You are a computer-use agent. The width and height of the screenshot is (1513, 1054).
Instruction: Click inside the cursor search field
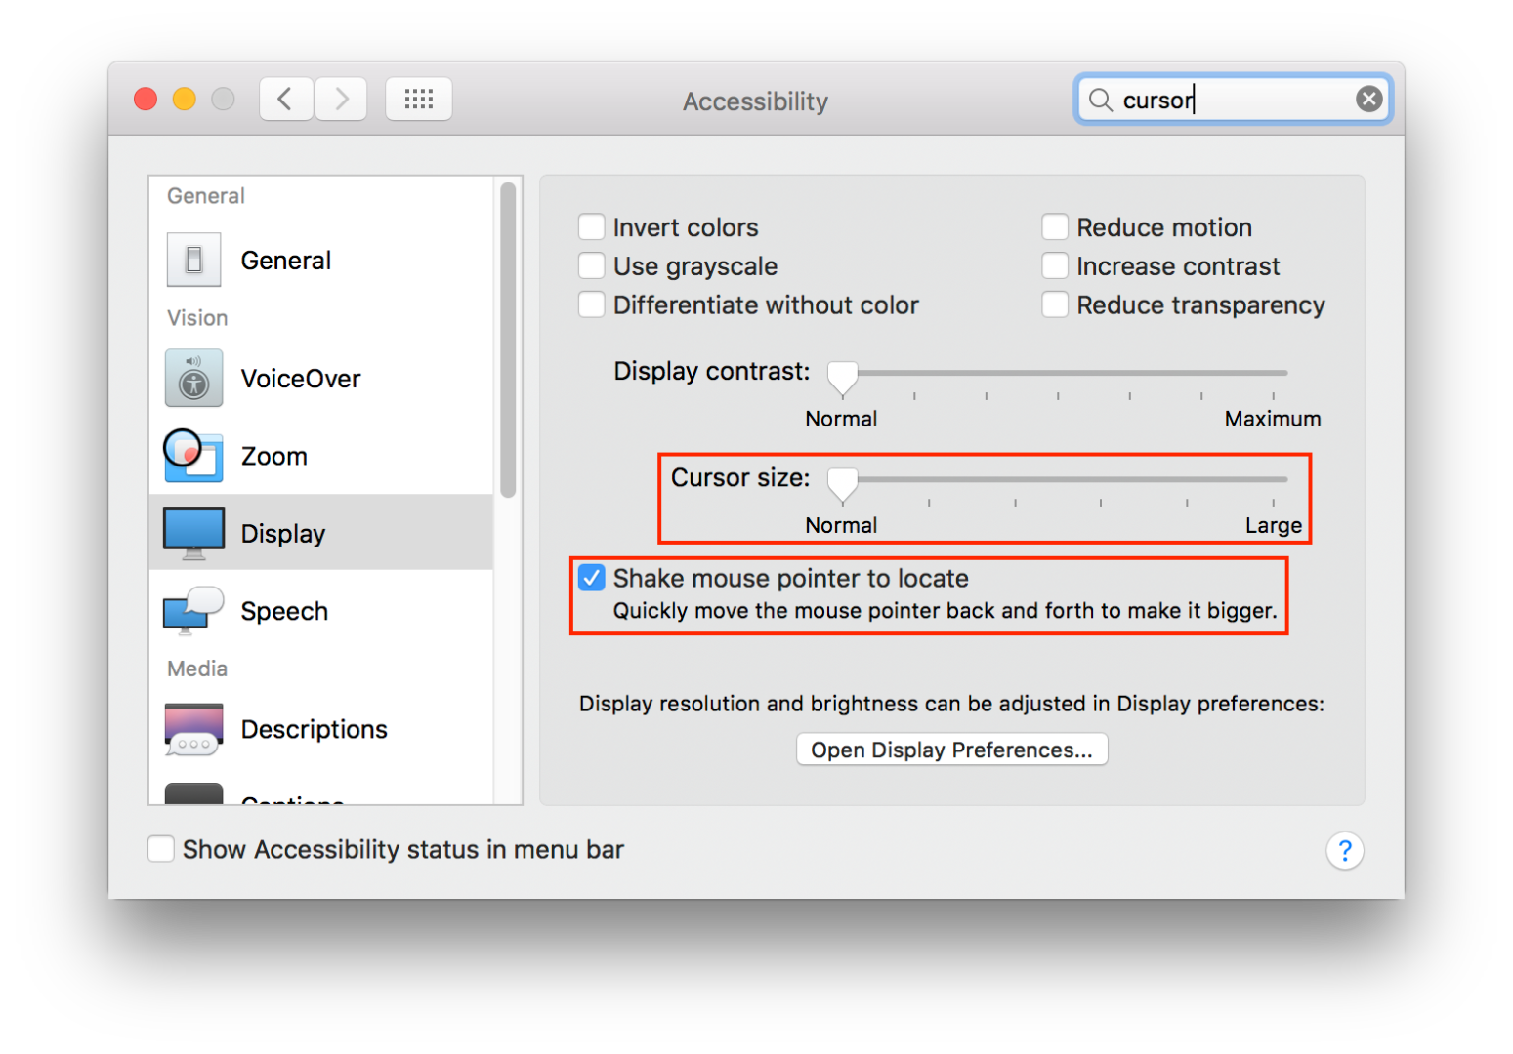(1235, 100)
